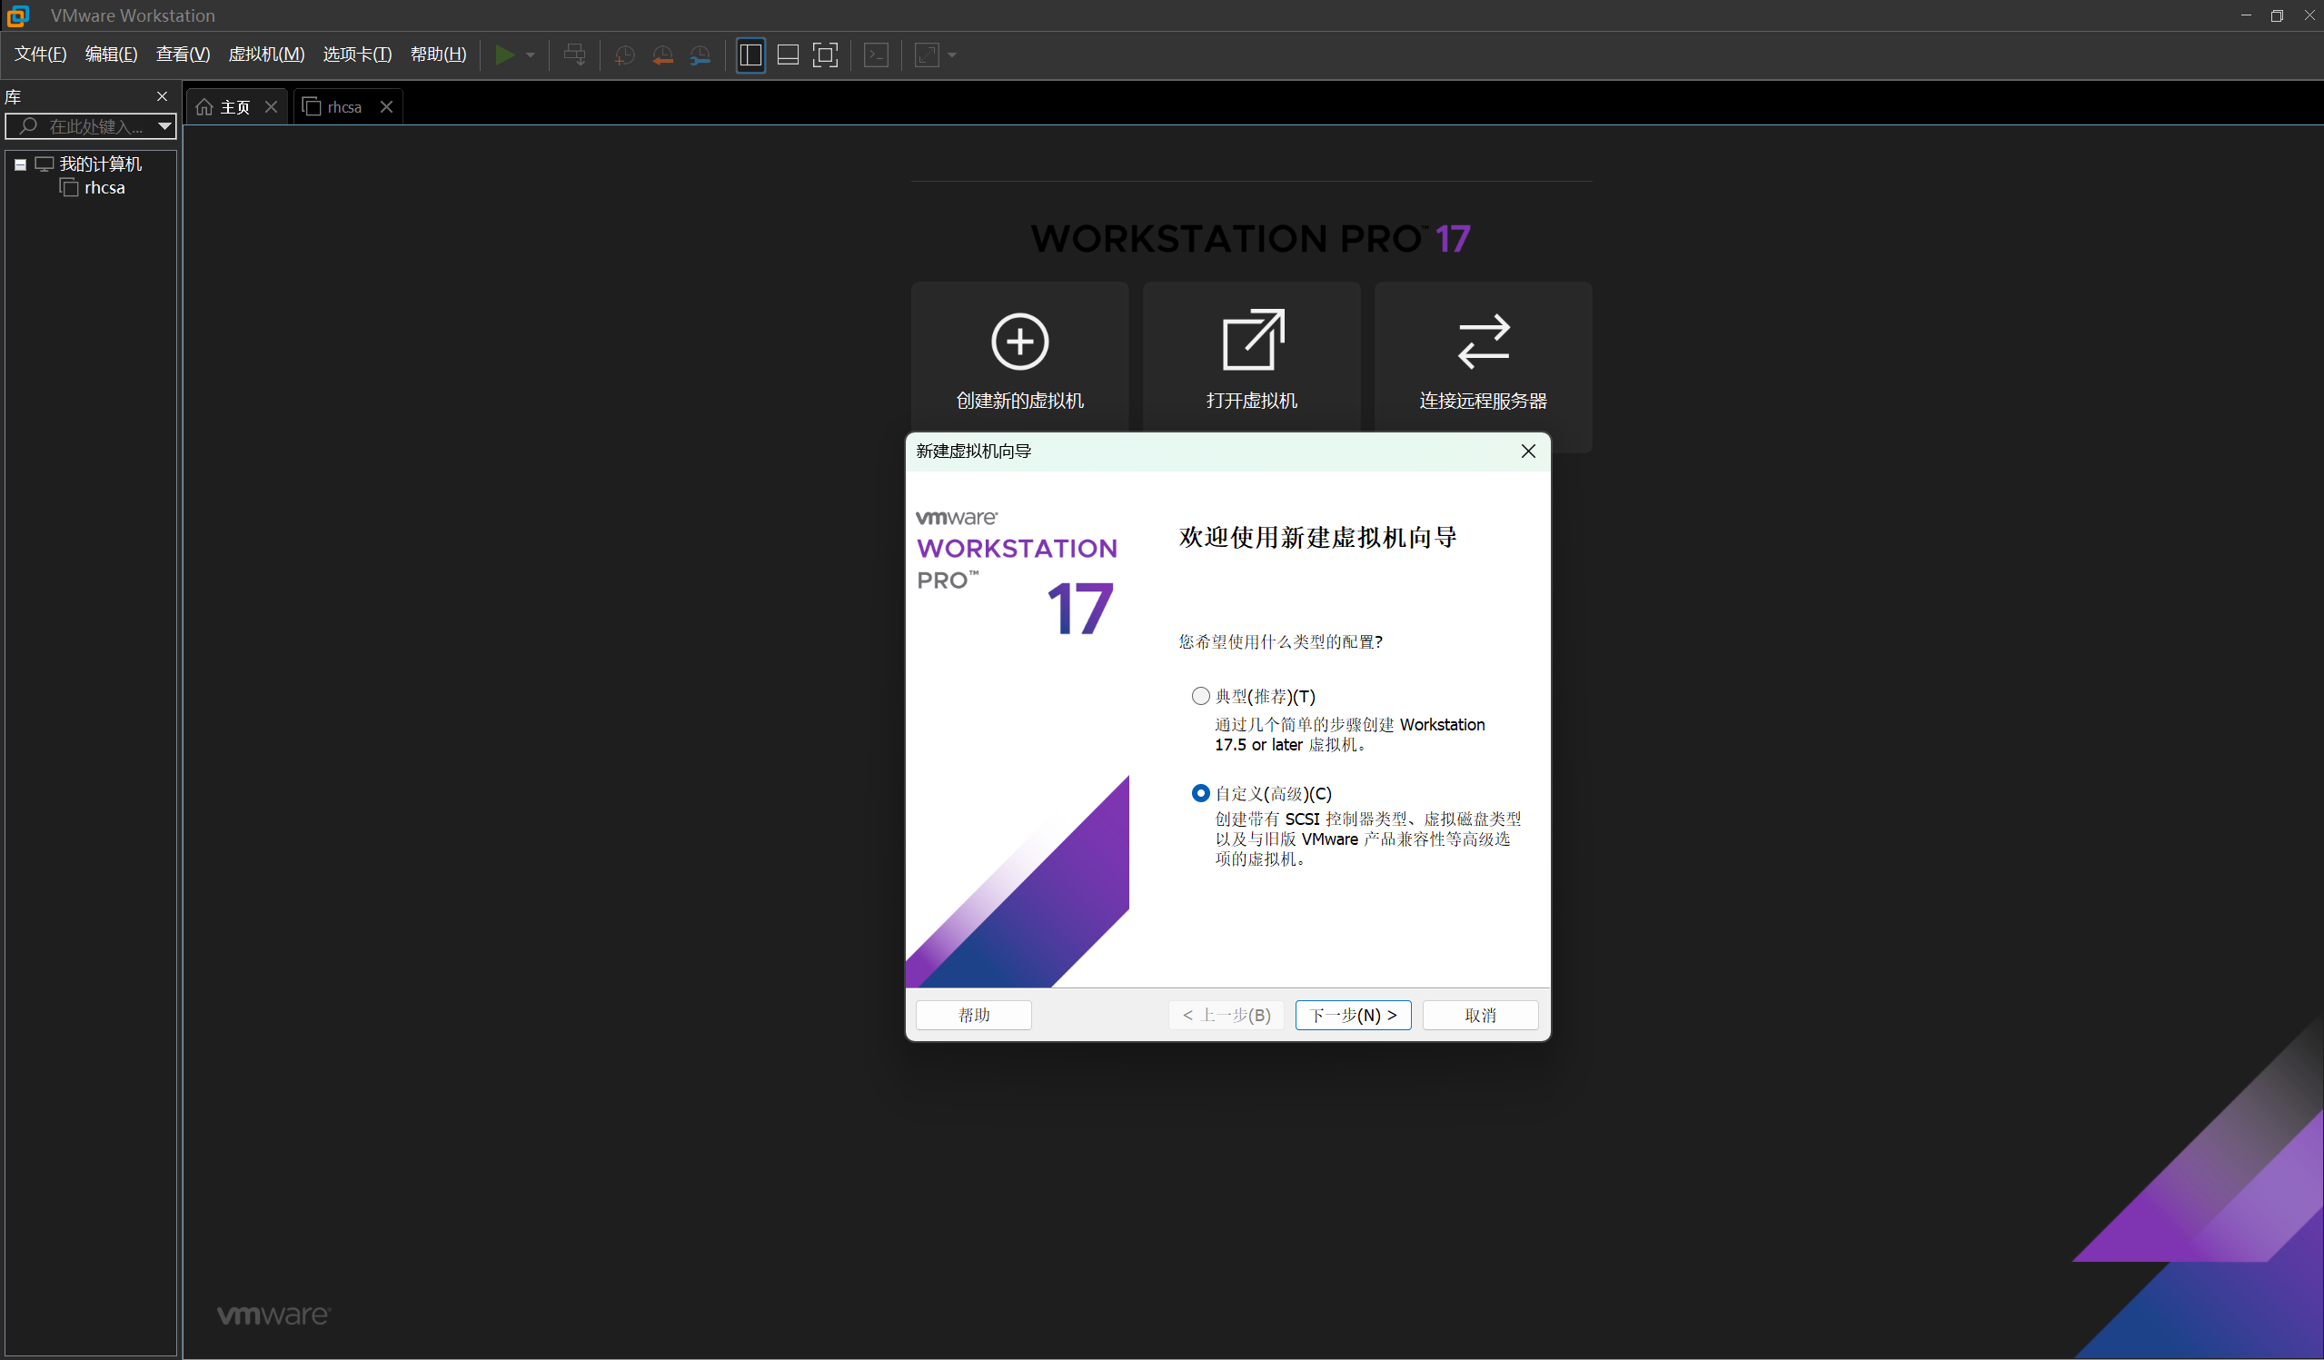The image size is (2324, 1360).
Task: Click the Console View toolbar icon
Action: (x=876, y=55)
